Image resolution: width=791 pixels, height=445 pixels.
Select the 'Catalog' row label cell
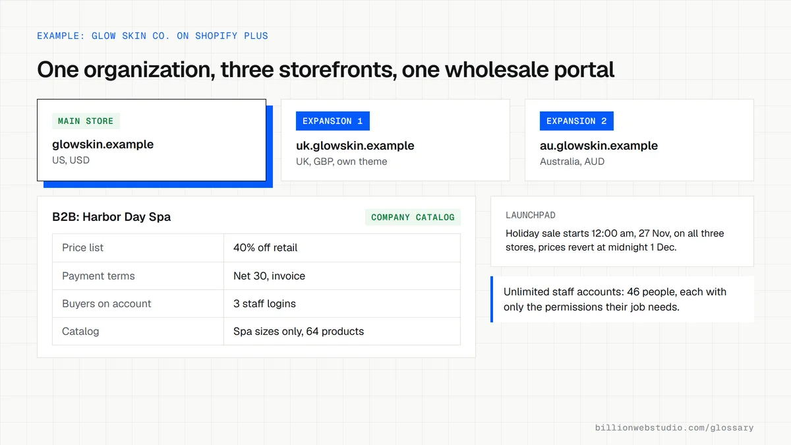coord(138,331)
